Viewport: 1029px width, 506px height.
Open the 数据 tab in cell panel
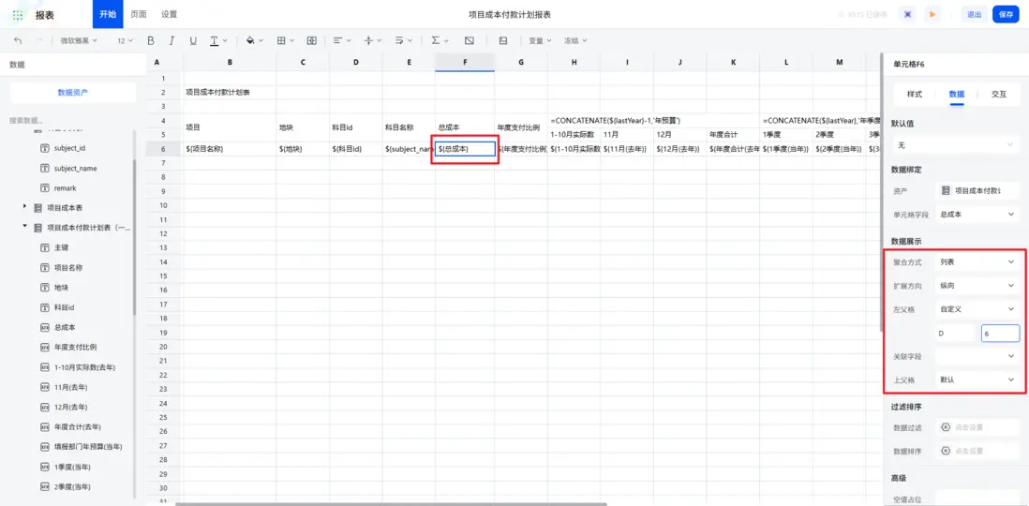point(956,94)
